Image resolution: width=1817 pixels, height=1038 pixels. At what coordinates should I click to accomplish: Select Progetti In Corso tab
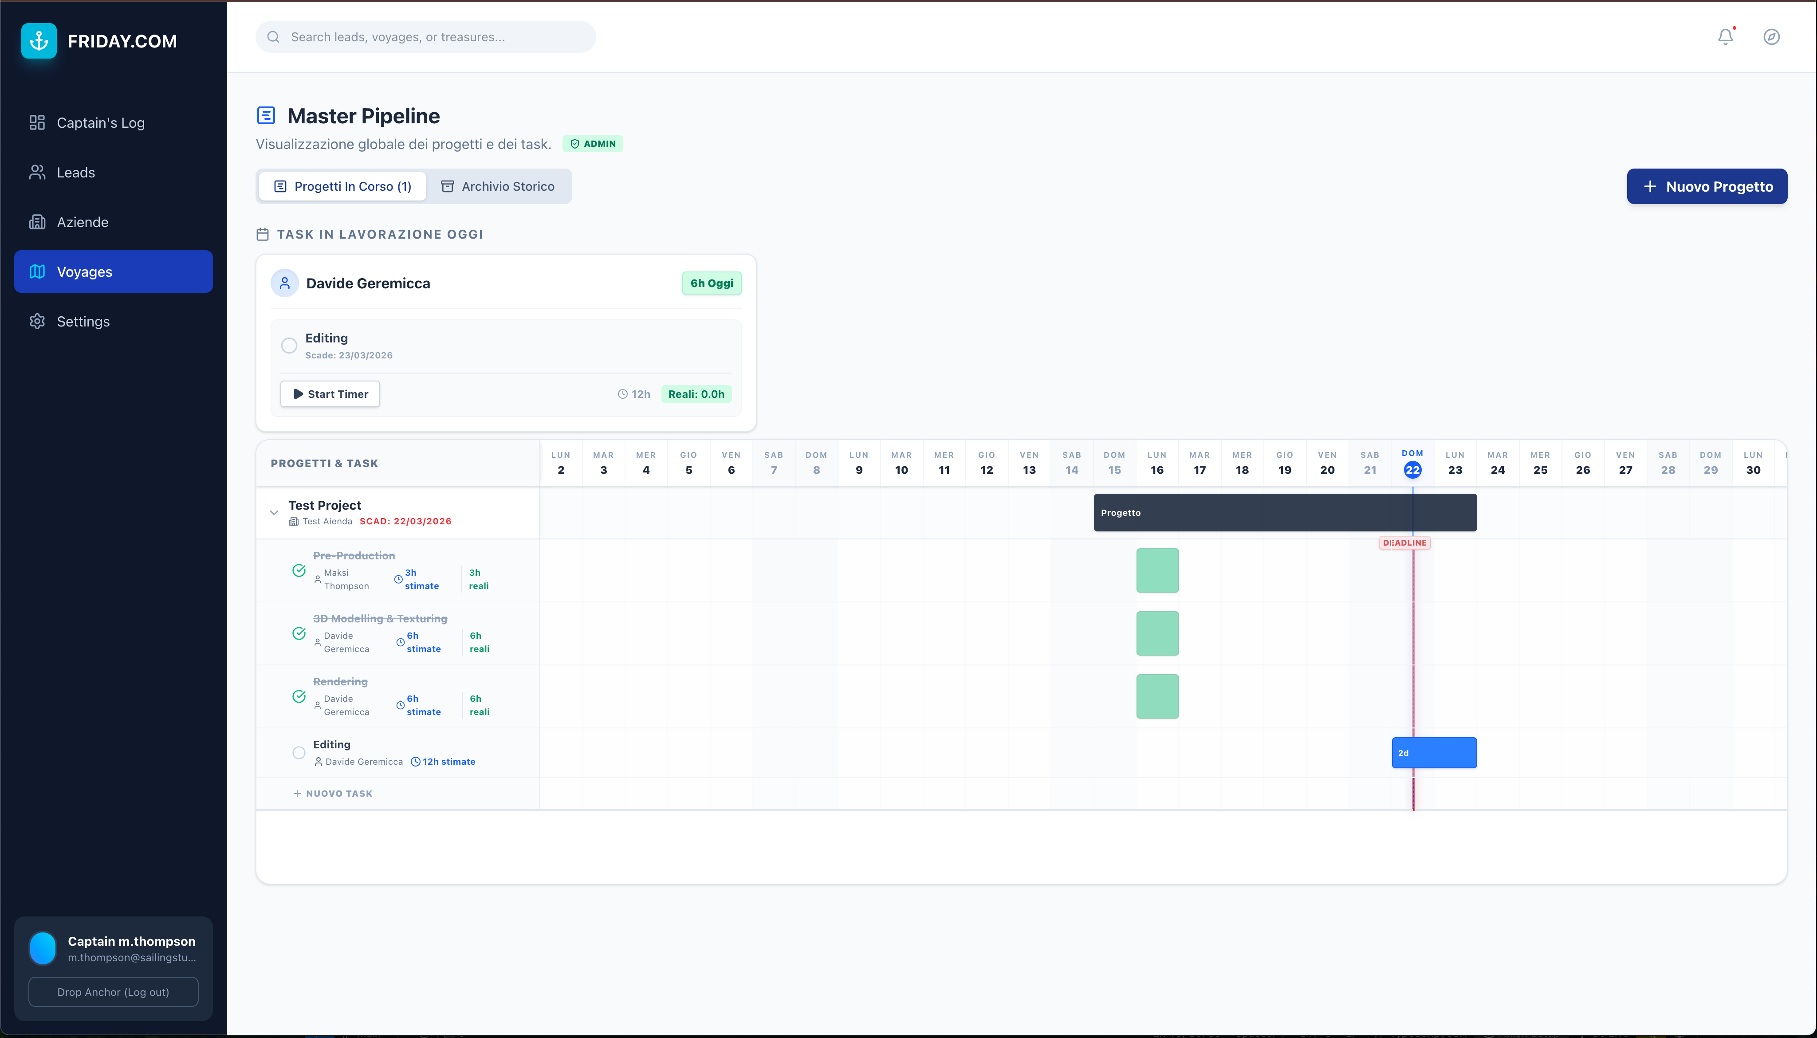point(343,187)
